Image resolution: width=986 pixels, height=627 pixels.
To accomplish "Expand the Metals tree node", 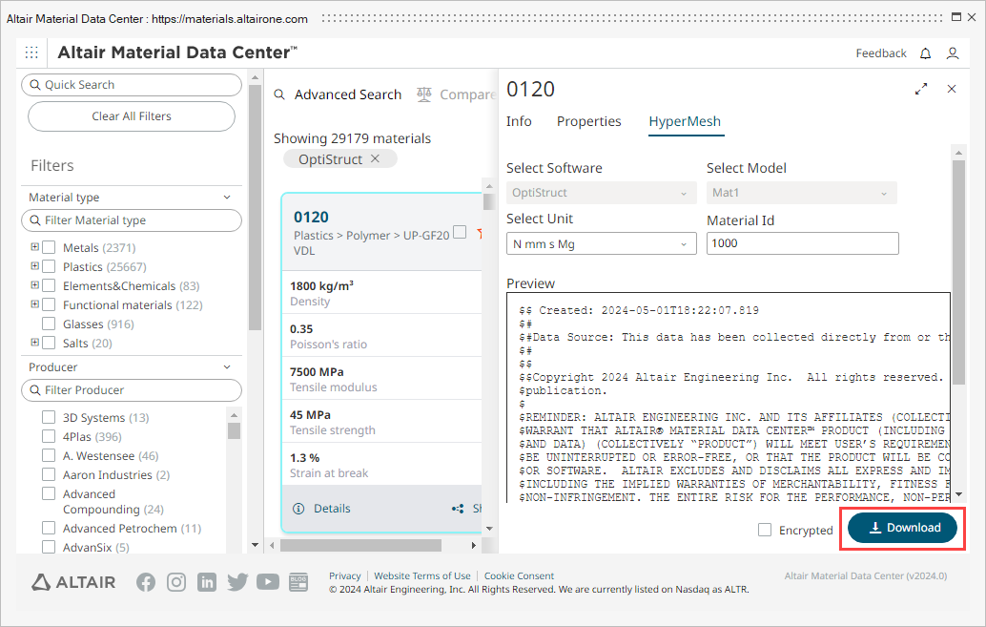I will (34, 247).
